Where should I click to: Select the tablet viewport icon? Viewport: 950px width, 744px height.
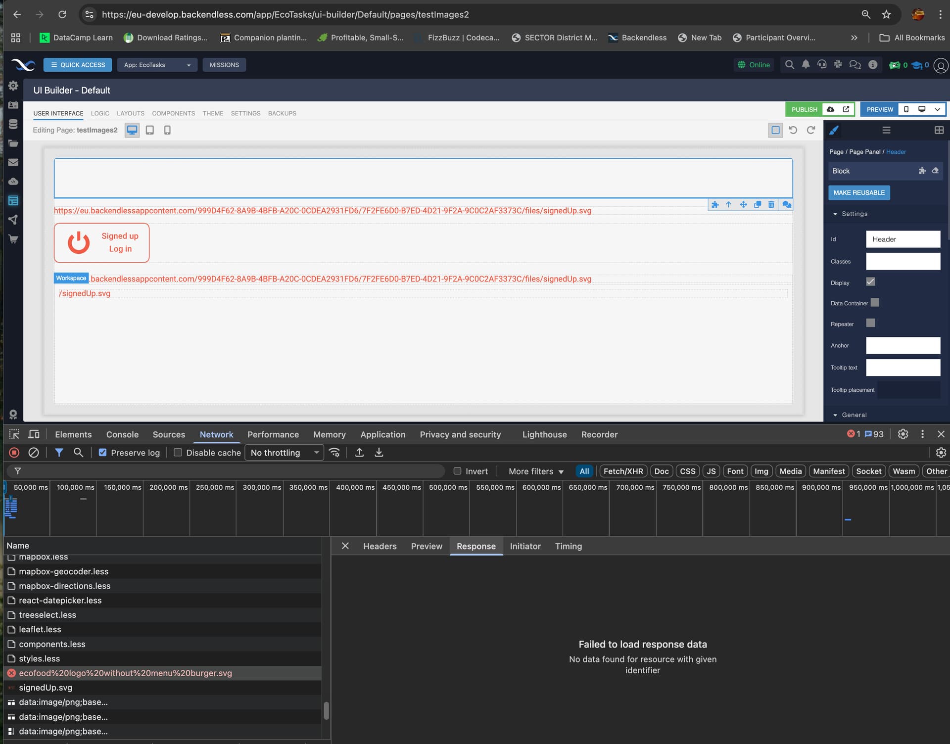point(149,130)
